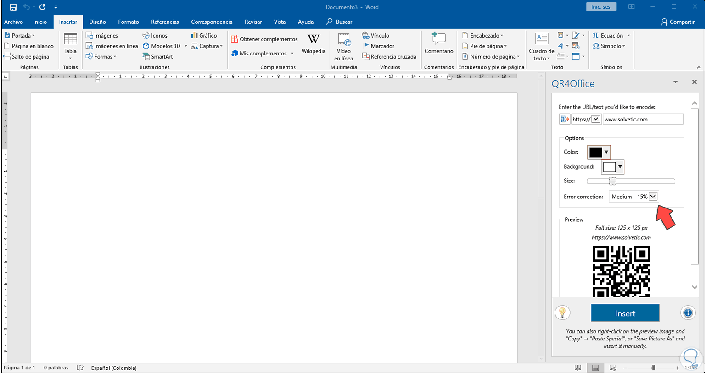Open Mis complementos
The image size is (706, 373).
[263, 53]
